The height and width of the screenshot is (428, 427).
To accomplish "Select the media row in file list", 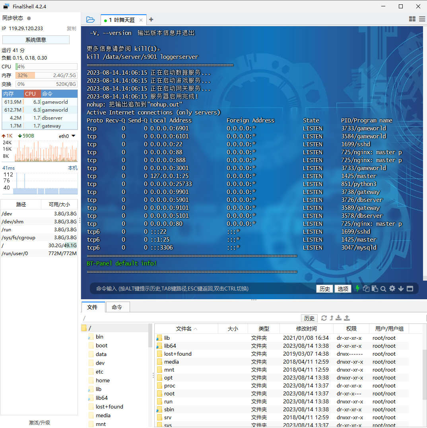I will point(282,362).
